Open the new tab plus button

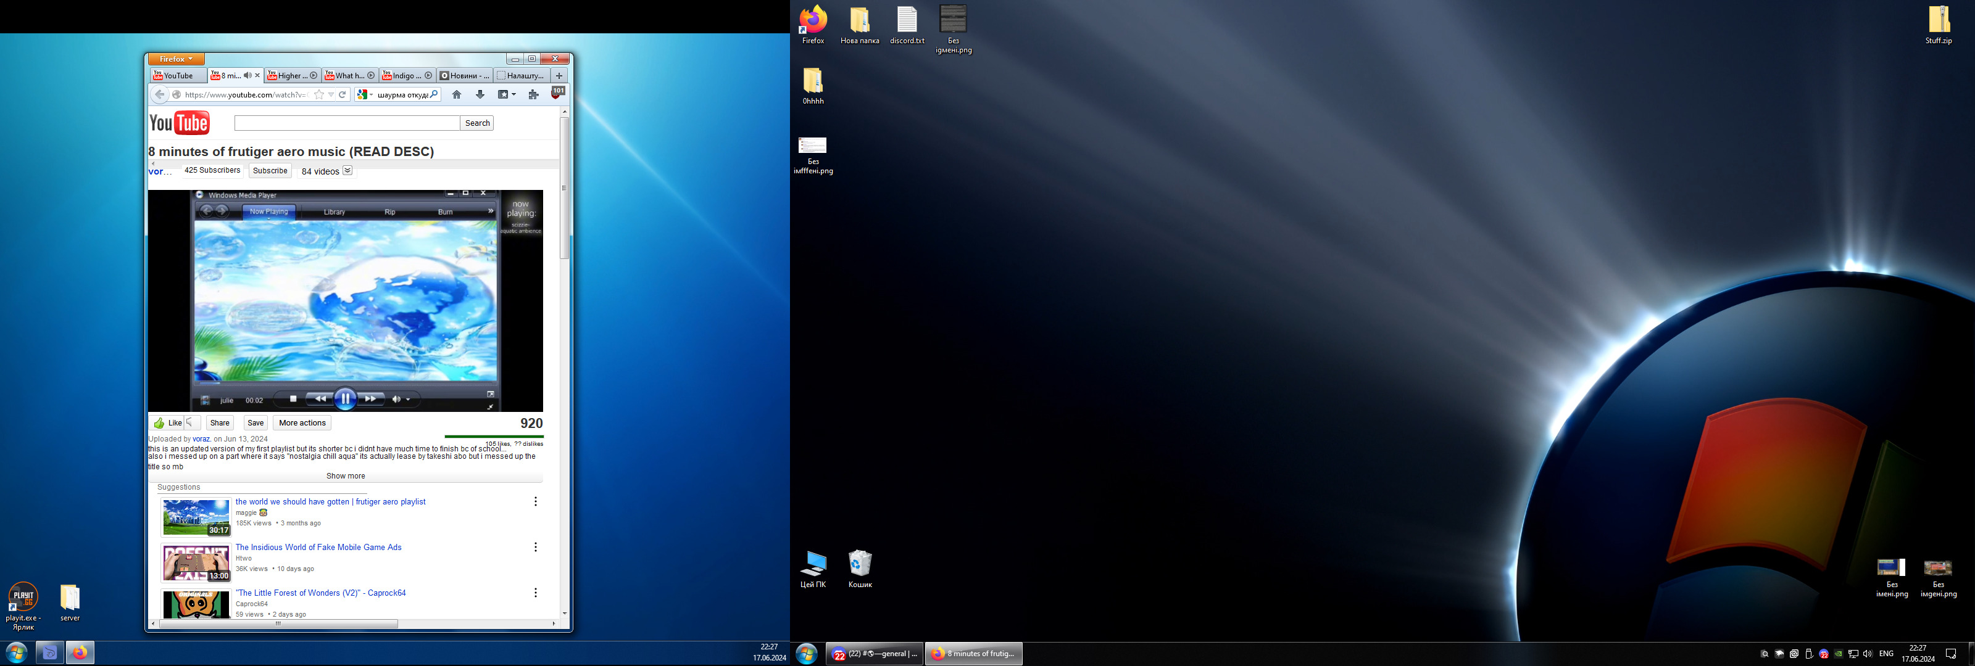coord(559,75)
